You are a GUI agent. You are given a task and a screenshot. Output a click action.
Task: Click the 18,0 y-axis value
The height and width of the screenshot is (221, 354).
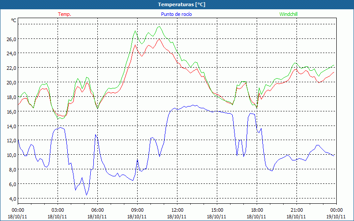(x=12, y=97)
